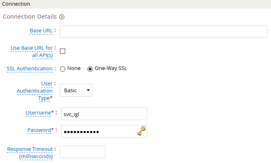Click the User Authentication Type label
Image resolution: width=271 pixels, height=163 pixels.
click(34, 91)
